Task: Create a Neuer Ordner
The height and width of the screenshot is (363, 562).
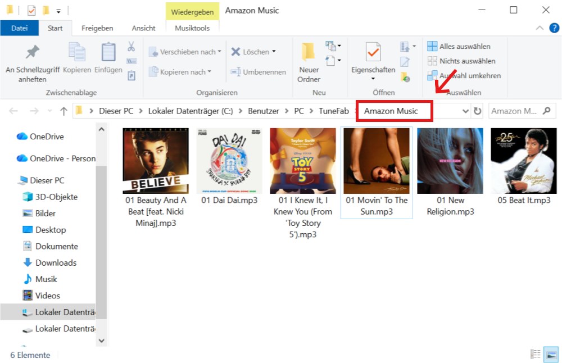Action: [x=309, y=63]
